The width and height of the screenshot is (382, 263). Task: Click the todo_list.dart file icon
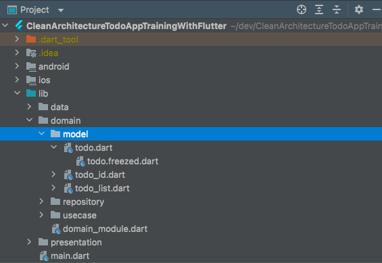click(68, 188)
